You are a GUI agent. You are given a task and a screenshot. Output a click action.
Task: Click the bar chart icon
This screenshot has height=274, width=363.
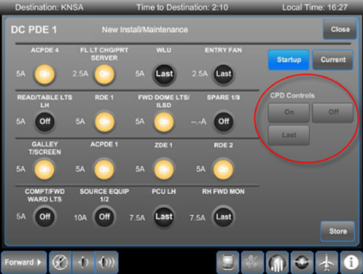277,262
